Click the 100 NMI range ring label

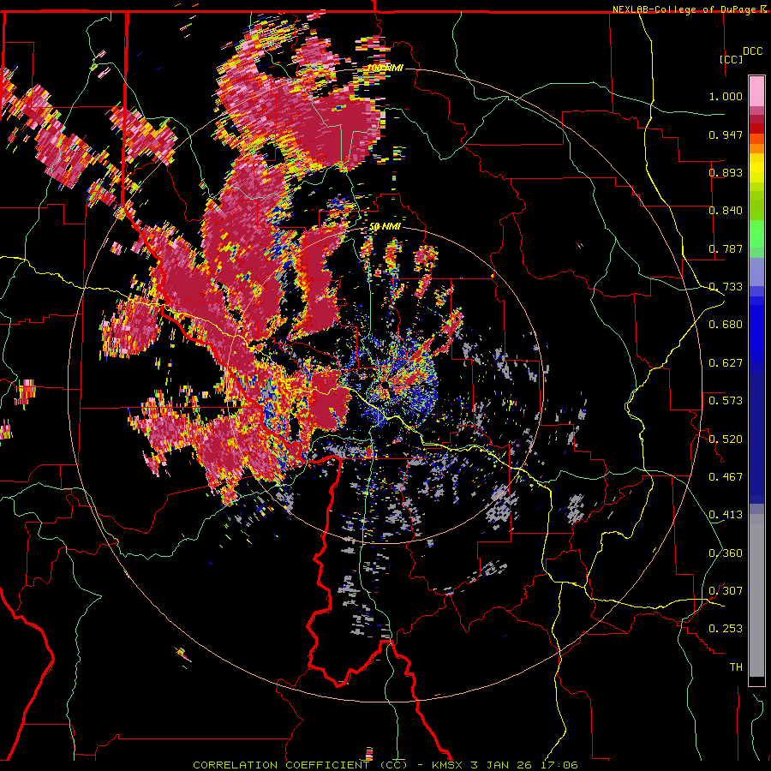click(385, 68)
